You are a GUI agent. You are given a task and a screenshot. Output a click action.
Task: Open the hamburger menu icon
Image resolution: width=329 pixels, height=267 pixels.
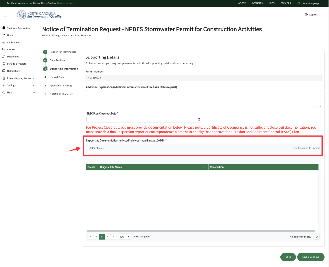click(5, 15)
